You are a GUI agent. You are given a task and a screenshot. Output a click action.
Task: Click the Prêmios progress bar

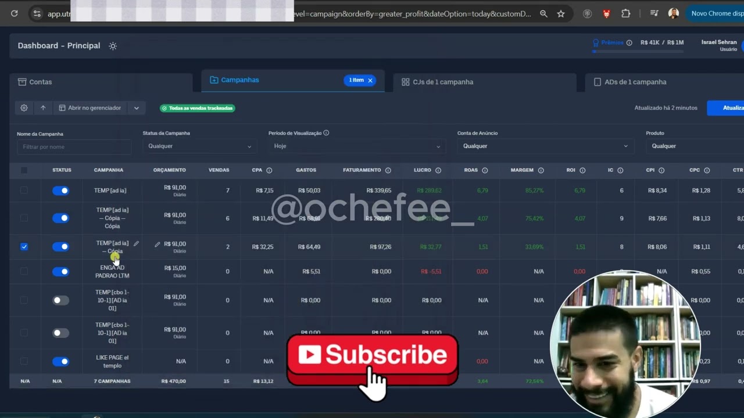(x=638, y=52)
